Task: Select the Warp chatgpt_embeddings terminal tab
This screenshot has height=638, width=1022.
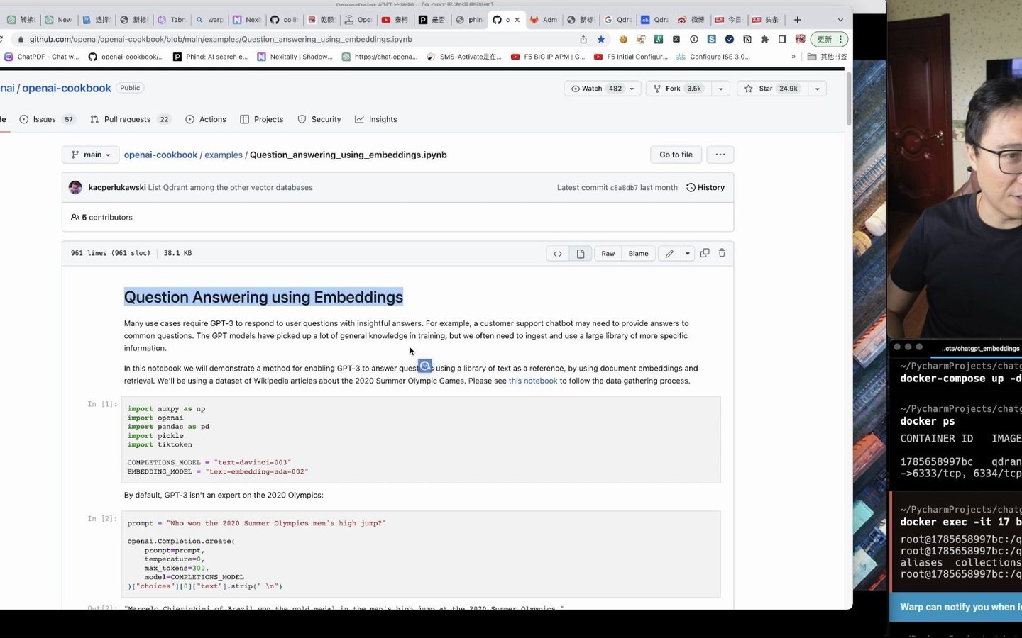Action: [x=980, y=348]
